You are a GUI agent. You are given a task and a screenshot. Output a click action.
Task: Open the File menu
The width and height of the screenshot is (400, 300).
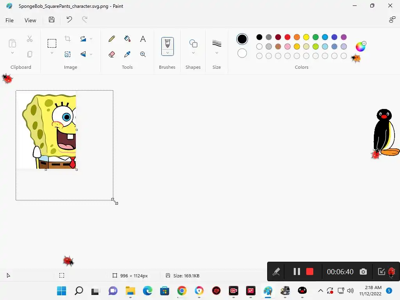9,20
